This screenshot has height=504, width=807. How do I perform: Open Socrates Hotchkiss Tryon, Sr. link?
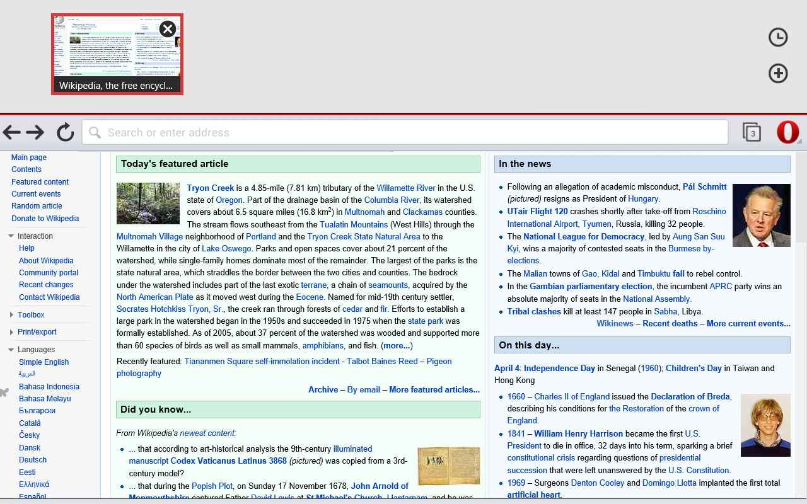click(x=170, y=309)
